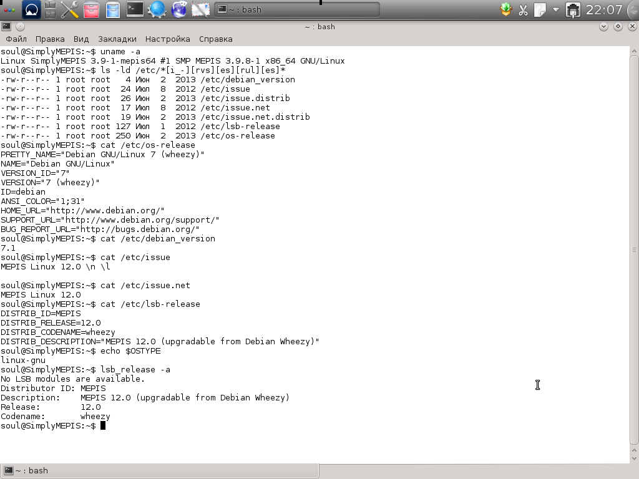Click the 'echo $OSTYPE' command
This screenshot has width=639, height=479.
[x=130, y=351]
